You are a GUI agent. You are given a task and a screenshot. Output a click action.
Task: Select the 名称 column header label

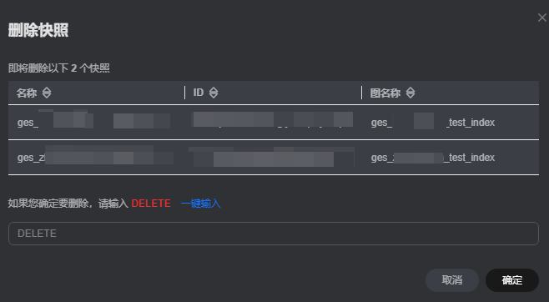coord(27,93)
